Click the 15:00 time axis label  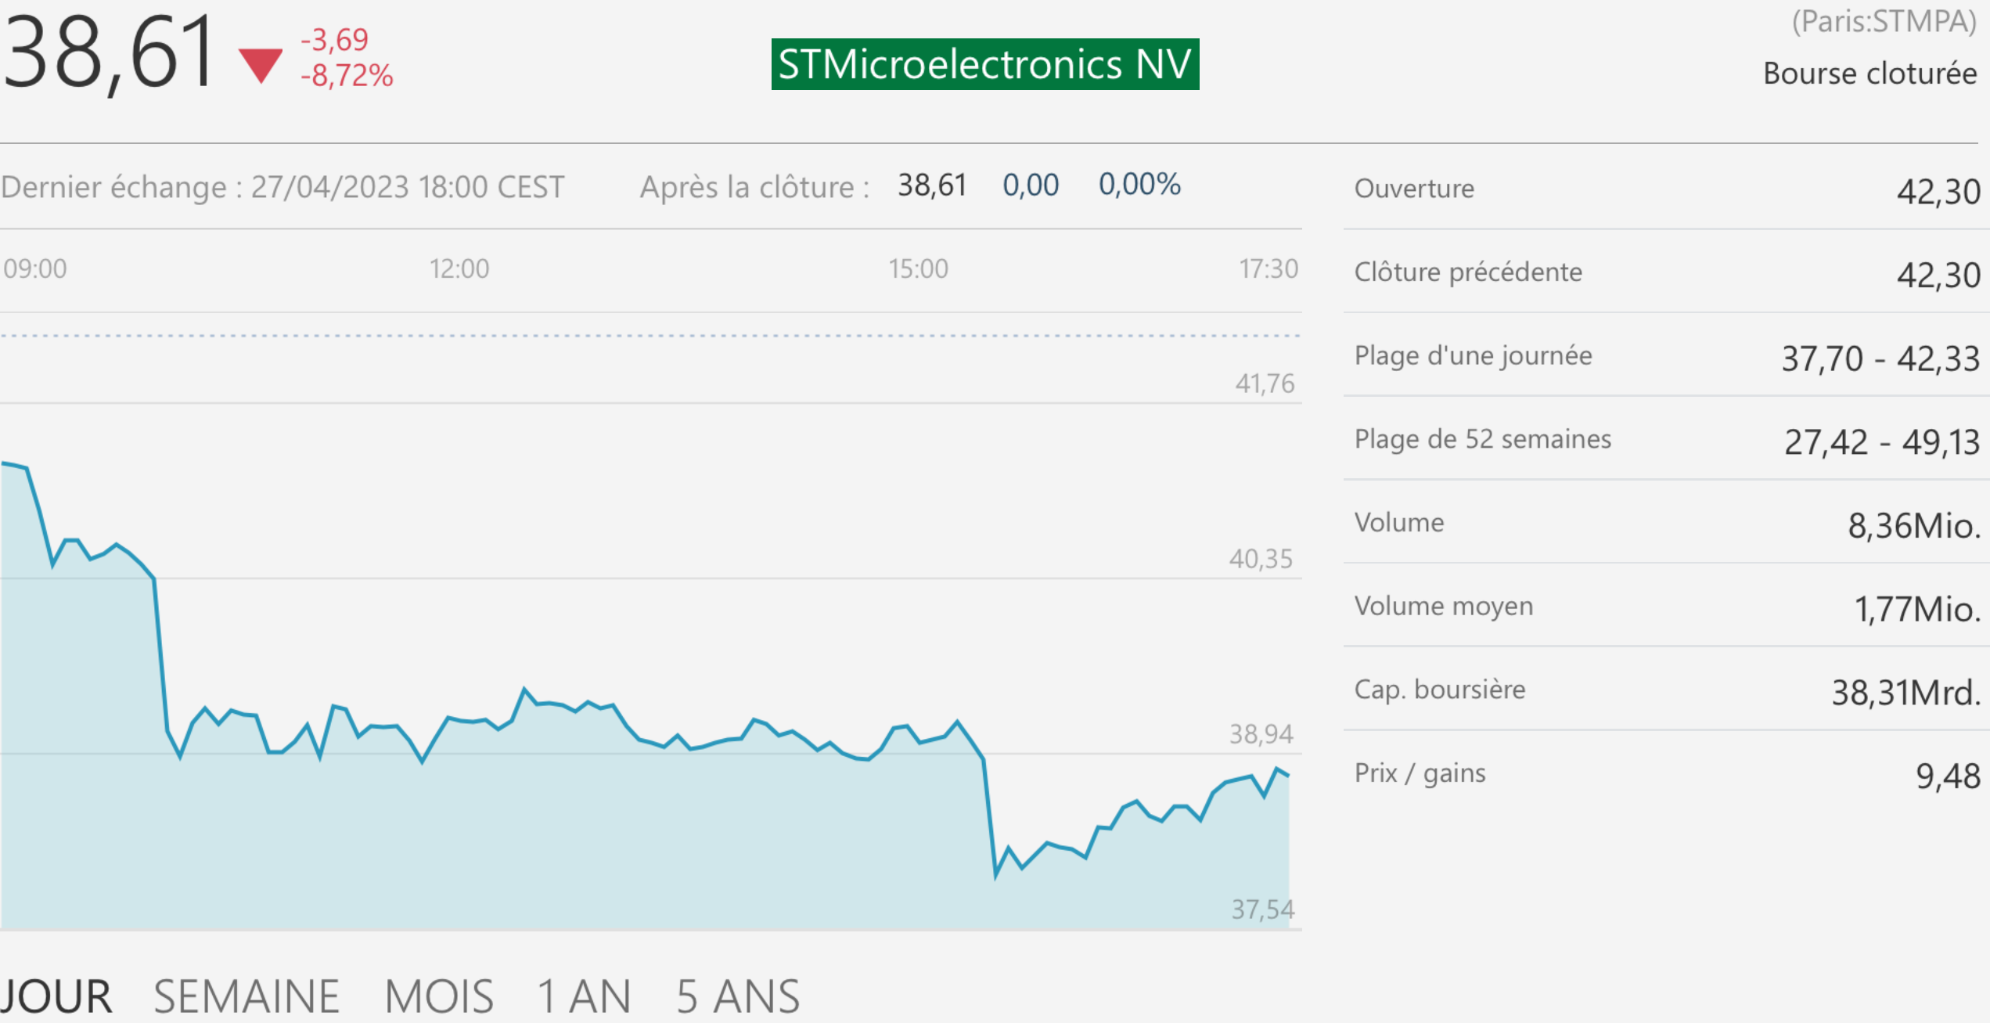[x=918, y=269]
